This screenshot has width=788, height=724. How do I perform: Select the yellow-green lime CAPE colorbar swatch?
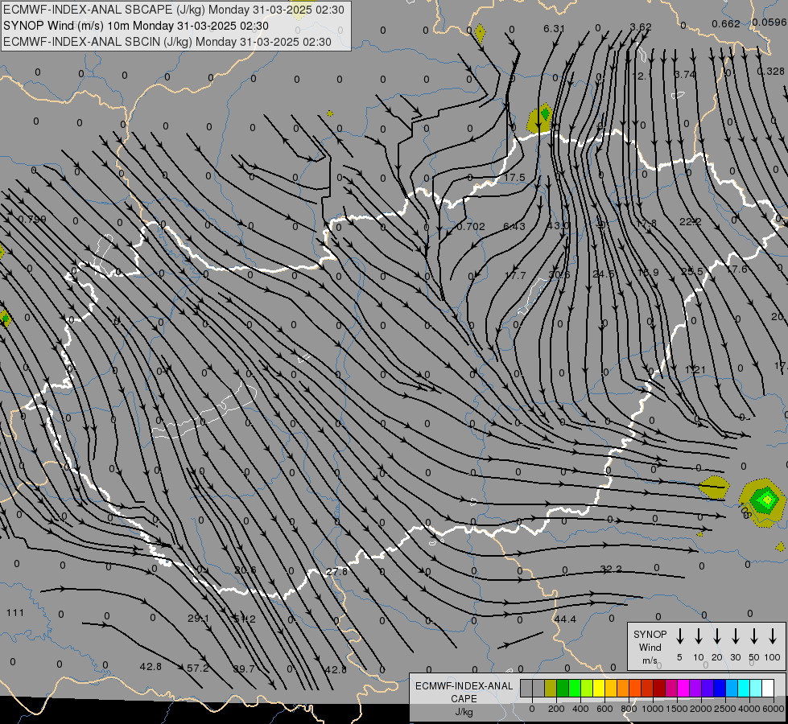click(587, 689)
